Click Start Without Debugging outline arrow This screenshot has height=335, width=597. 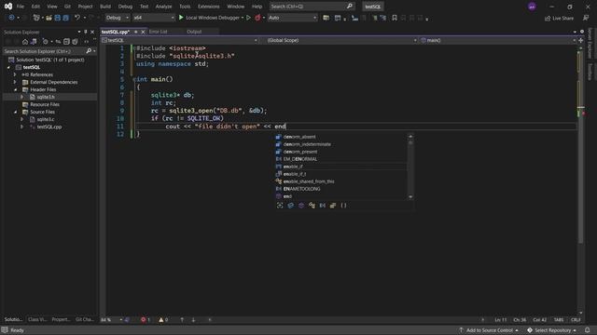coord(249,18)
